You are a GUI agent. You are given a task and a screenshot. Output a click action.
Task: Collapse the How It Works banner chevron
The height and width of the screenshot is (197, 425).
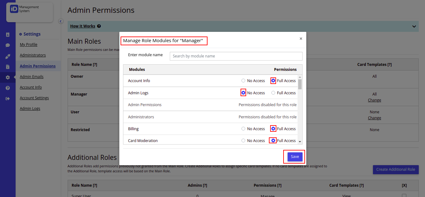pyautogui.click(x=414, y=27)
